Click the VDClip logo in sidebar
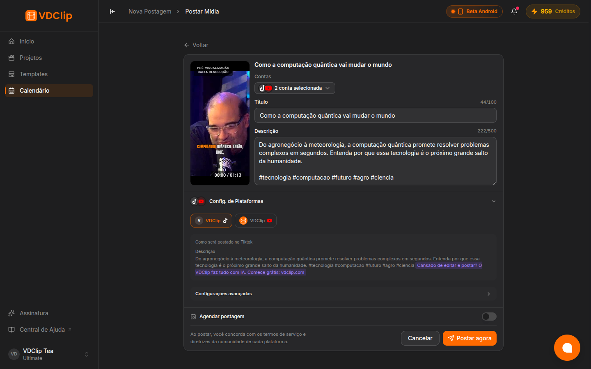Image resolution: width=591 pixels, height=369 pixels. 49,16
